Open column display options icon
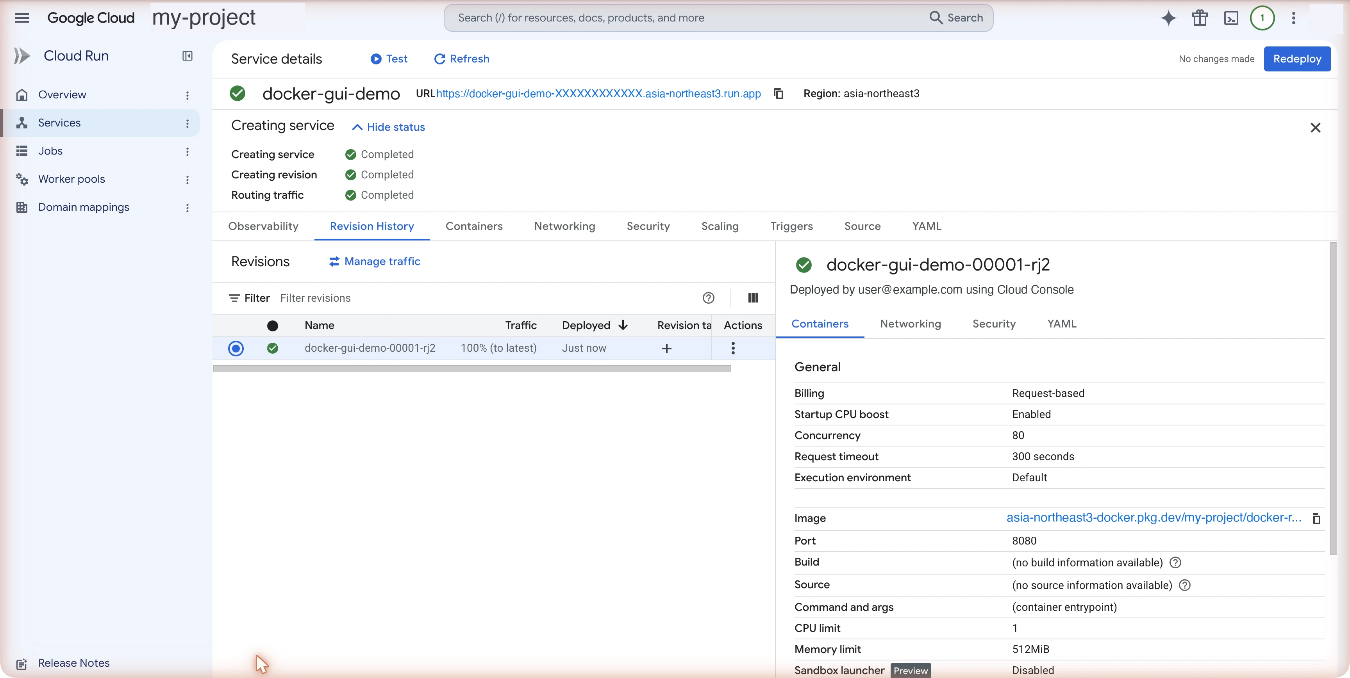 753,298
